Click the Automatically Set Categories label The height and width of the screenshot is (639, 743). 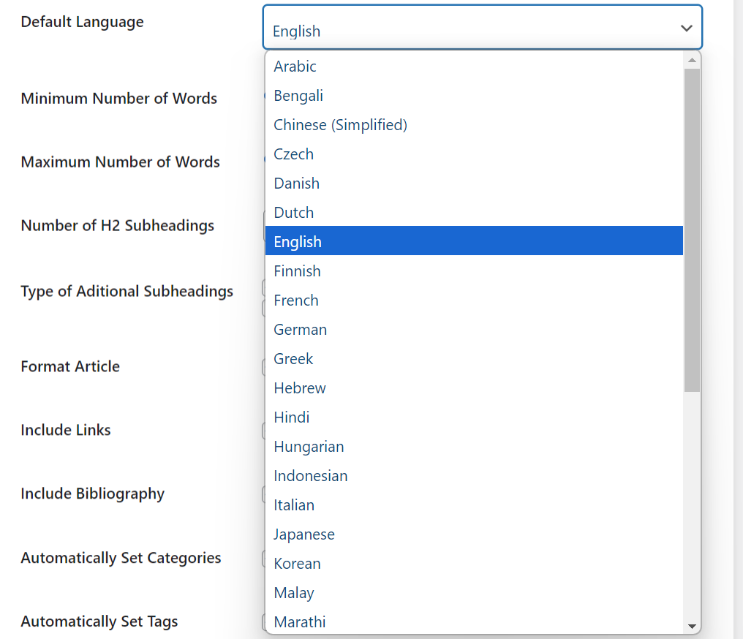click(121, 558)
